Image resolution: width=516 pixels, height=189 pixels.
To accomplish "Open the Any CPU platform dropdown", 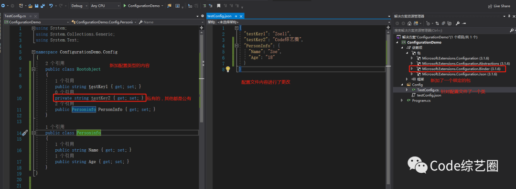I will (x=105, y=6).
